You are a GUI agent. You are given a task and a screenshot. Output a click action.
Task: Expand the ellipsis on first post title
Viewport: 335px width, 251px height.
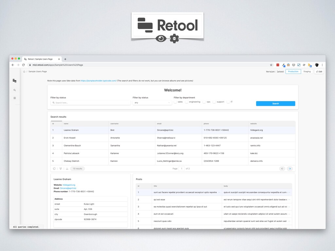(219, 192)
